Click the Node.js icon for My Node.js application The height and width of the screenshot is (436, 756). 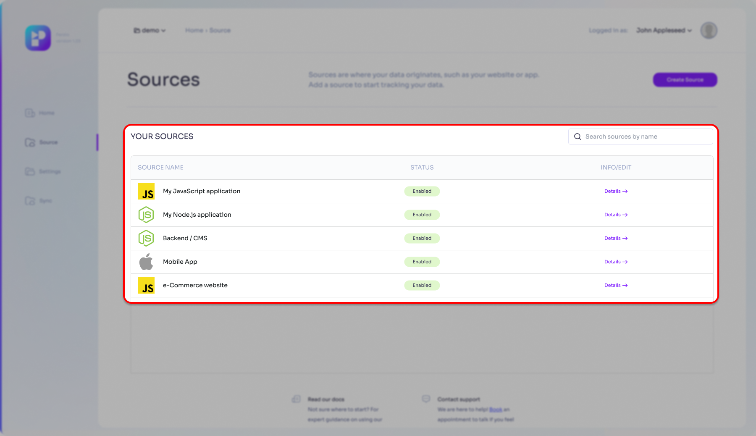[146, 215]
